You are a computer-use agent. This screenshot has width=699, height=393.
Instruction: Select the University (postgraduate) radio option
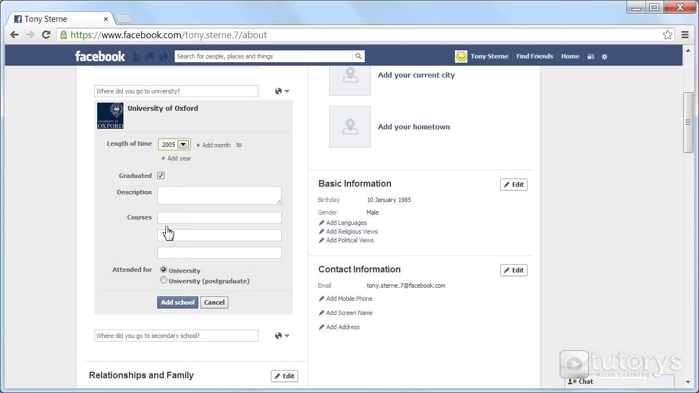pos(163,280)
